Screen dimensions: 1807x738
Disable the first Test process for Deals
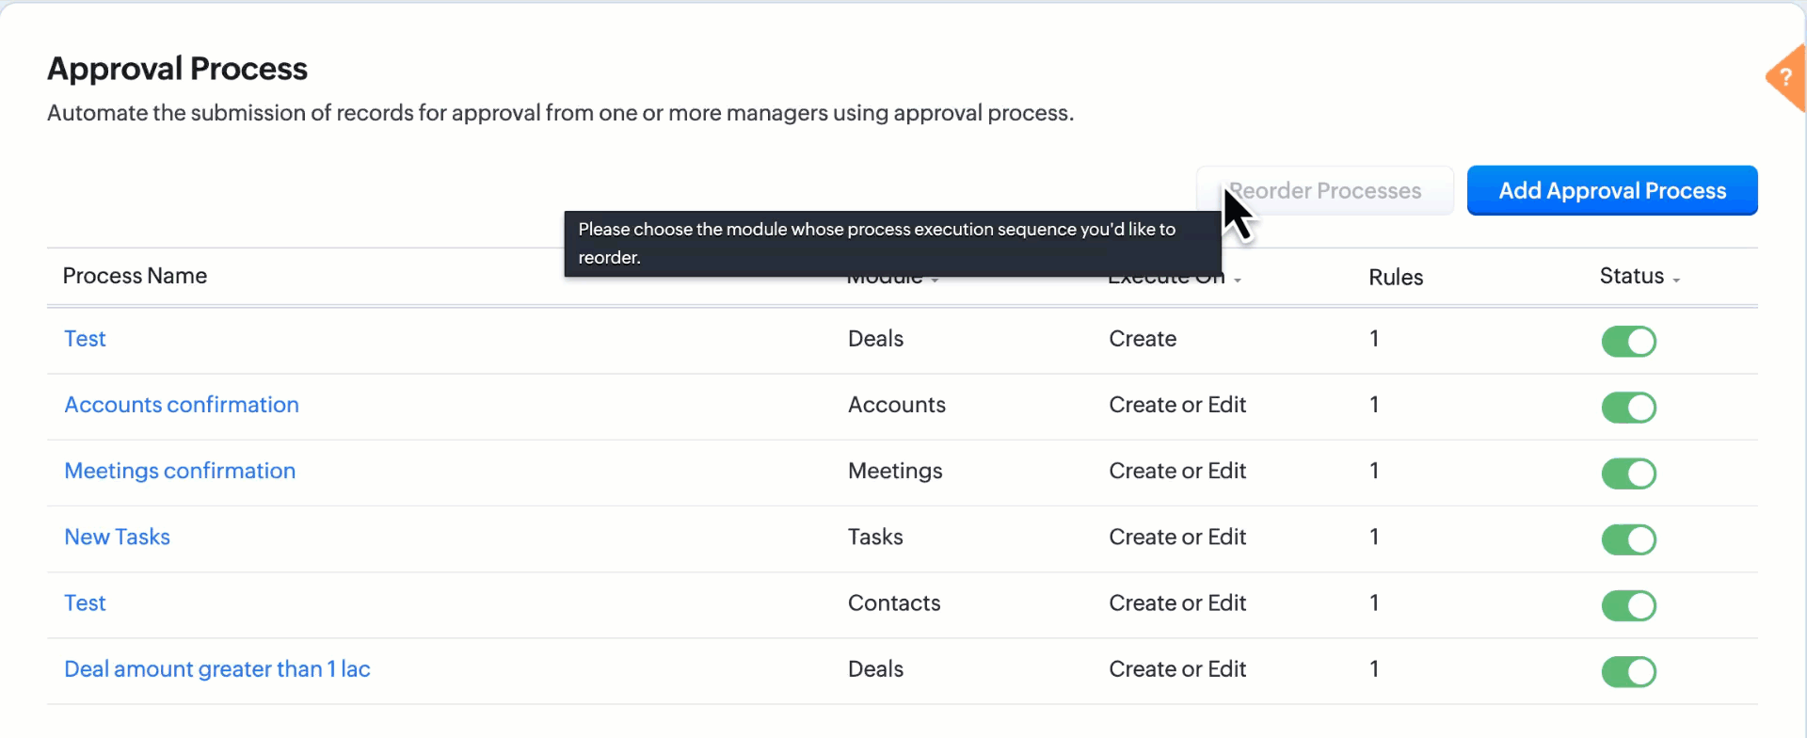coord(1628,342)
